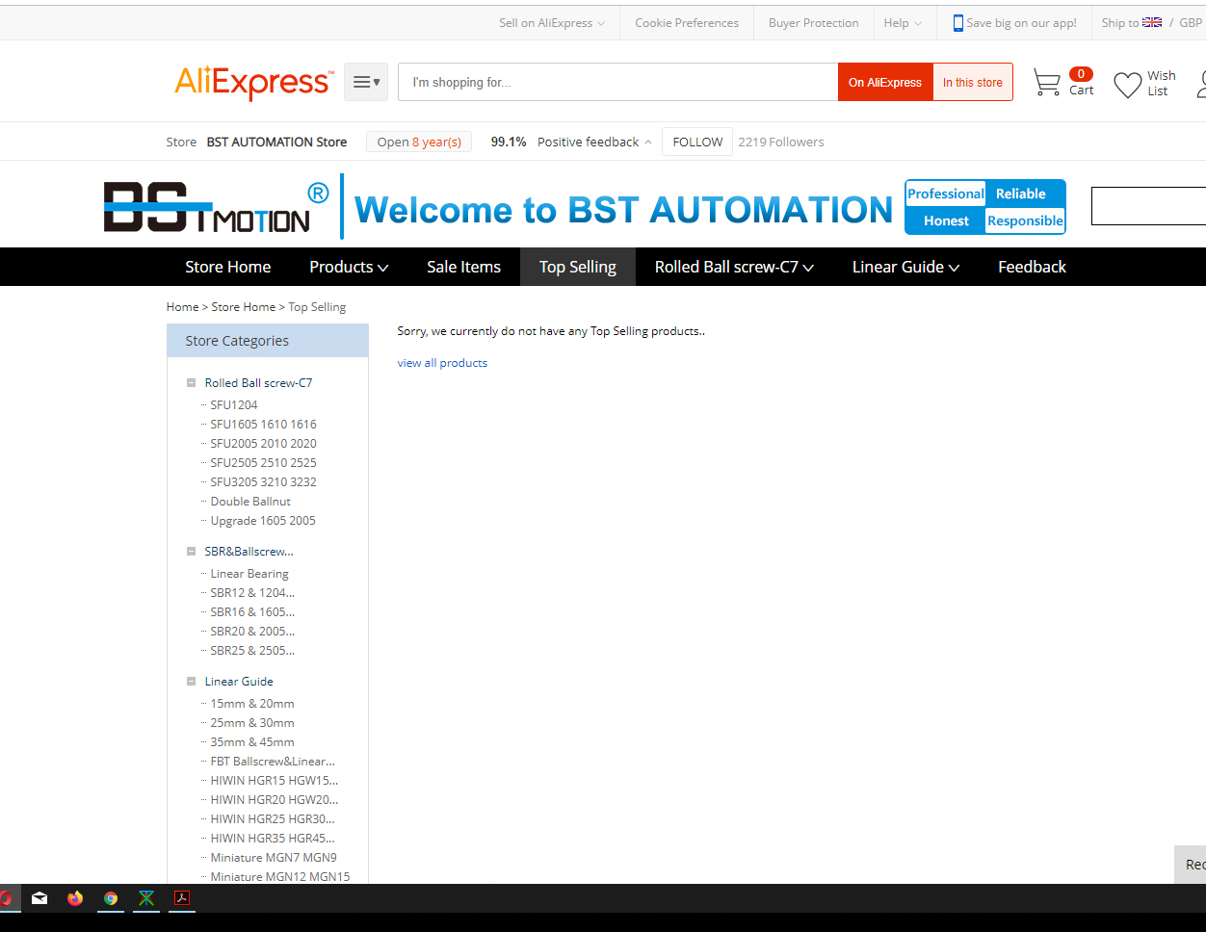The width and height of the screenshot is (1206, 932).
Task: Open SFU2005 2010 2020 category
Action: point(263,444)
